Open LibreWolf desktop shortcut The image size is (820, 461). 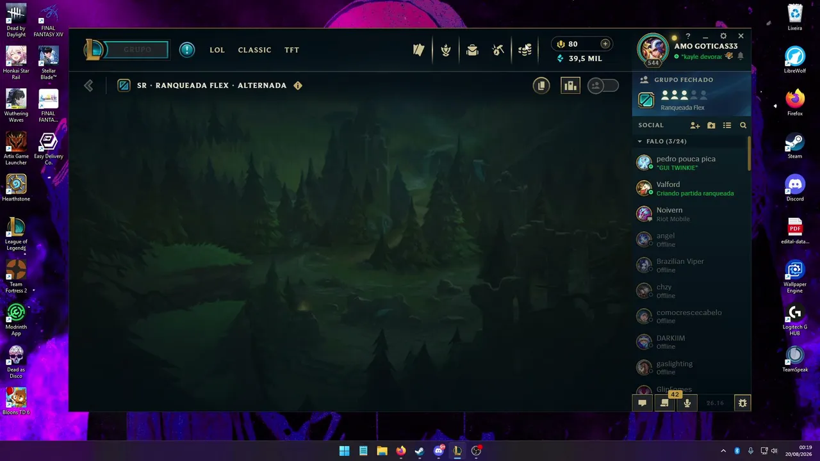click(795, 60)
